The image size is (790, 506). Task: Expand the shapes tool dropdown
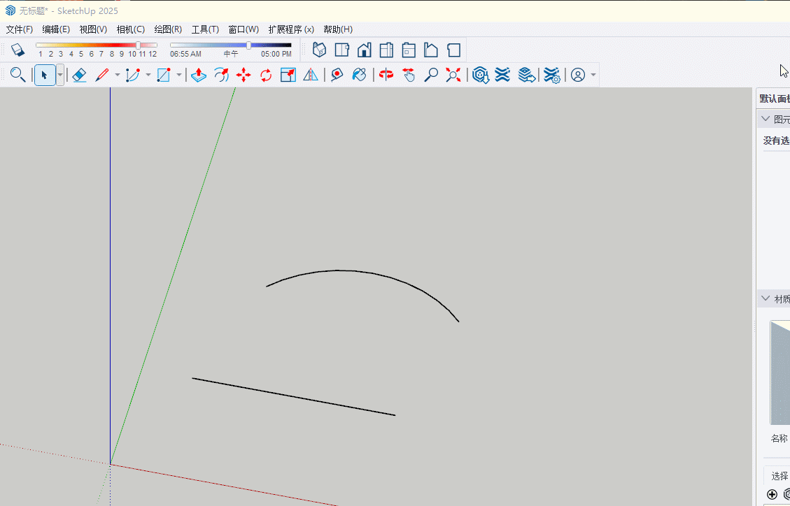click(x=179, y=75)
